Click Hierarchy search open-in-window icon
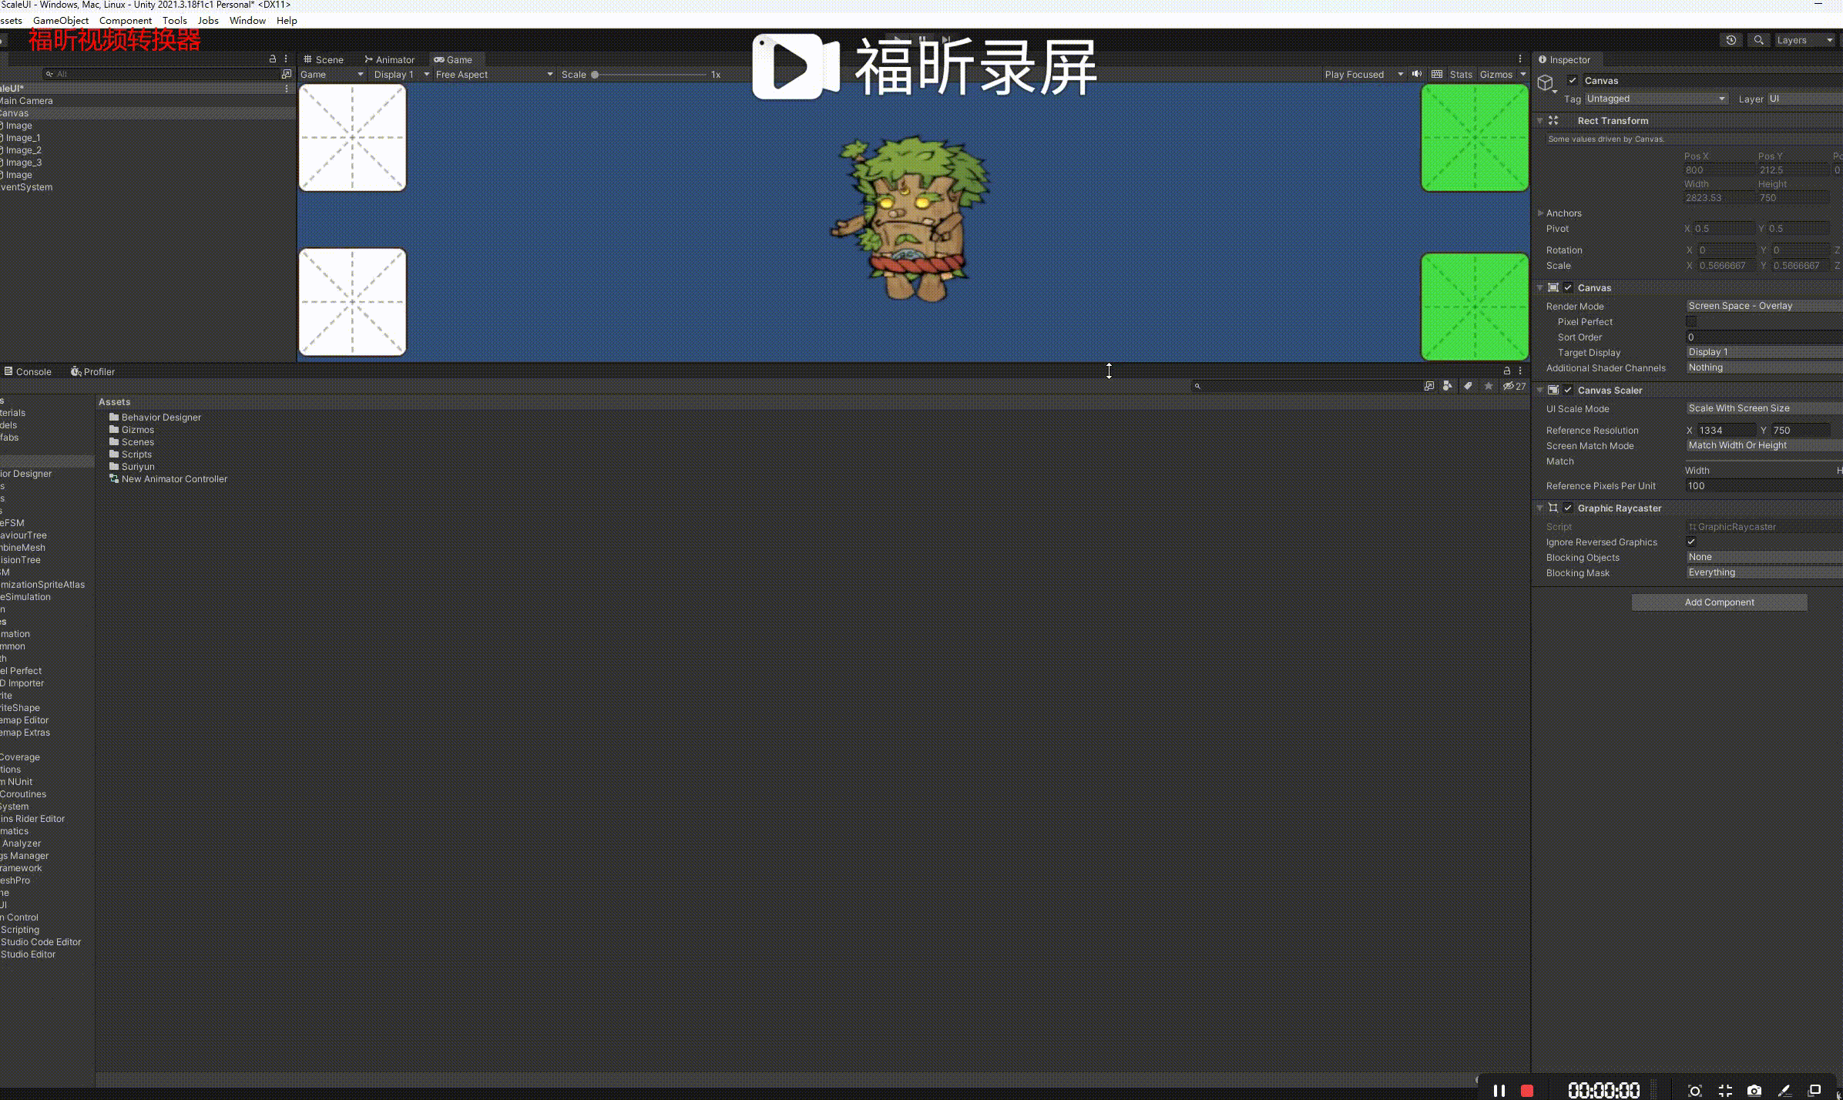 coord(287,74)
